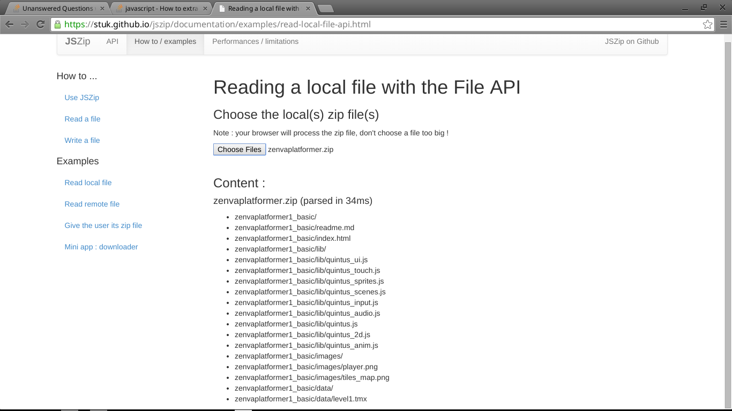Viewport: 732px width, 411px height.
Task: Open the Write a file sidebar link
Action: (82, 140)
